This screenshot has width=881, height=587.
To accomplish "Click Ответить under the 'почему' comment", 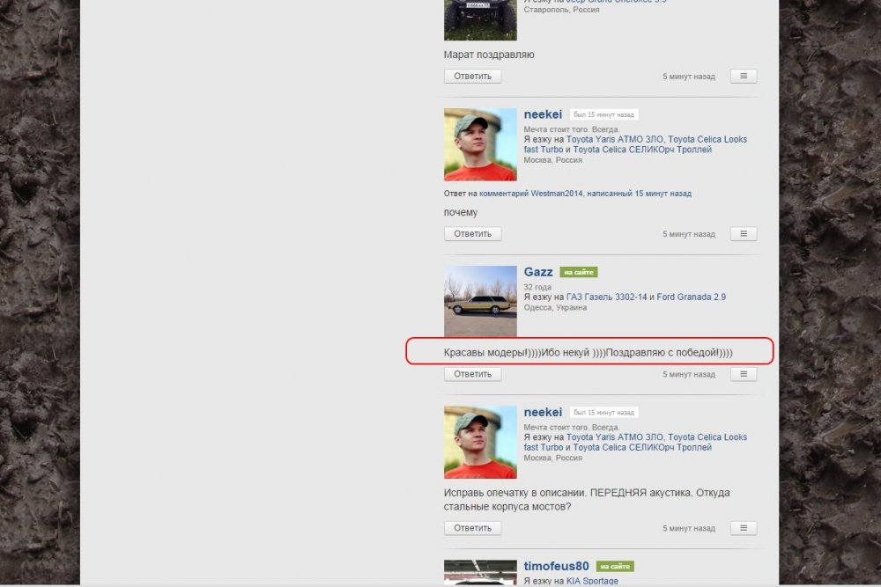I will 472,234.
